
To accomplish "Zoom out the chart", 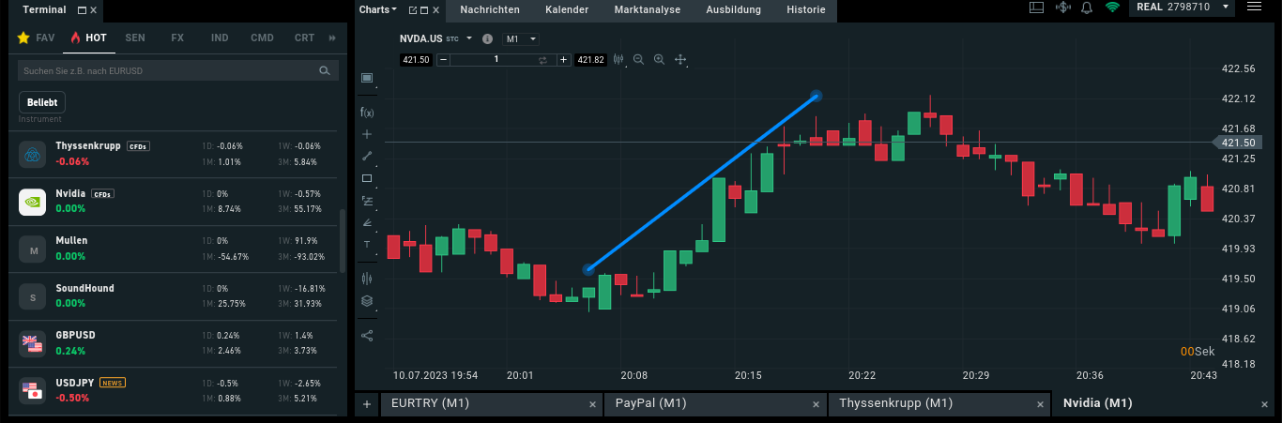I will point(638,59).
